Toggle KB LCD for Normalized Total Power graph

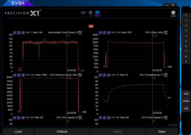point(19,33)
